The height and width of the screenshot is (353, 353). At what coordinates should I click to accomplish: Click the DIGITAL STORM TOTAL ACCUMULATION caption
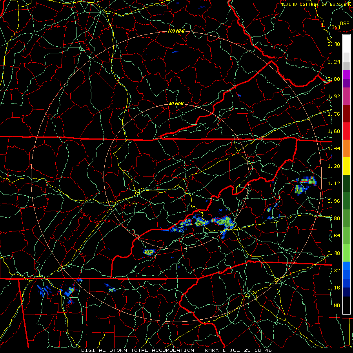coord(138,350)
